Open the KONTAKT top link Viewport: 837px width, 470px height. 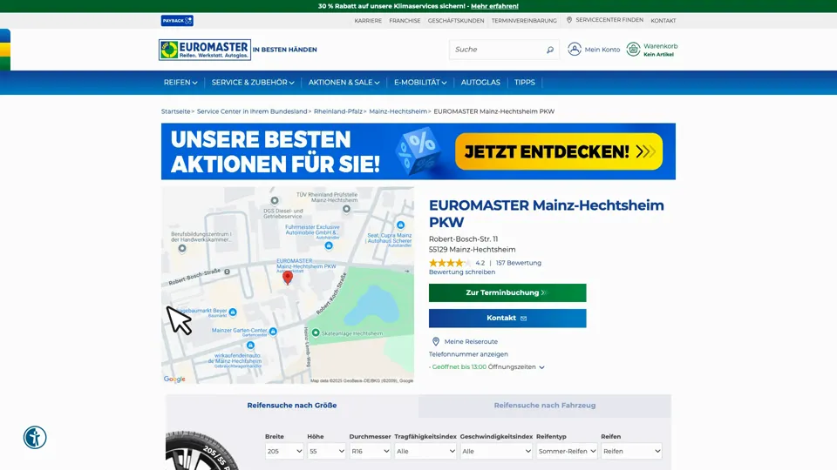663,21
